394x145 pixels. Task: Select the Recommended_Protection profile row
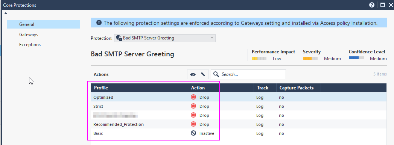tap(239, 124)
